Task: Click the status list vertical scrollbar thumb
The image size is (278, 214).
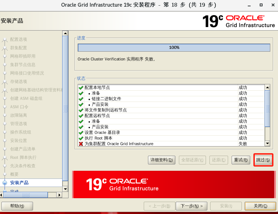Action: point(267,109)
